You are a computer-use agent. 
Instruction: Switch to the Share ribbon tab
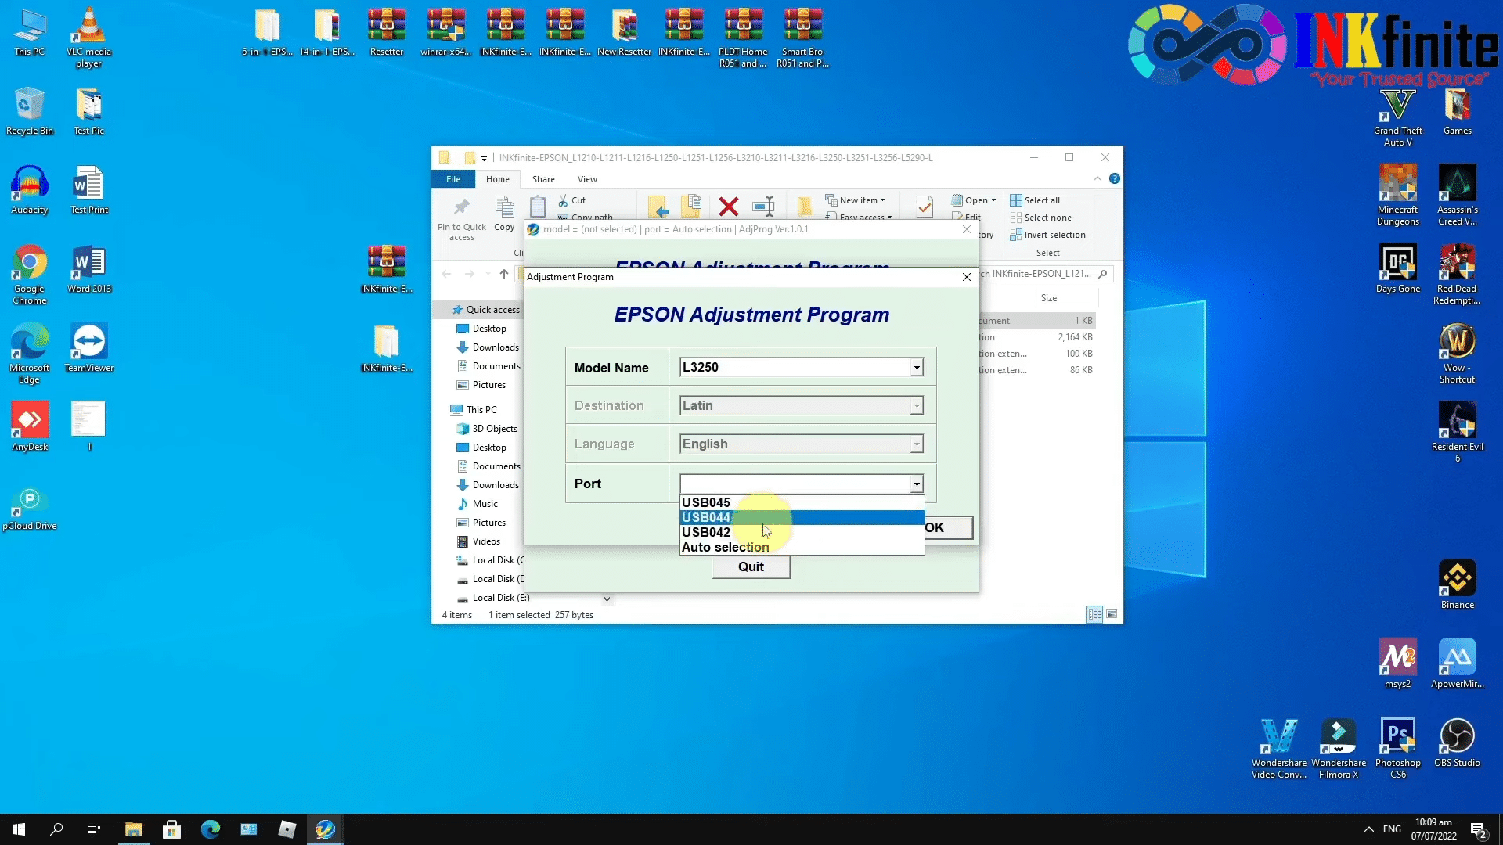(x=543, y=179)
